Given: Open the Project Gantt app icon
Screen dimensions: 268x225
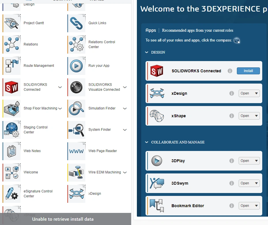Looking at the screenshot, I should tap(12, 23).
